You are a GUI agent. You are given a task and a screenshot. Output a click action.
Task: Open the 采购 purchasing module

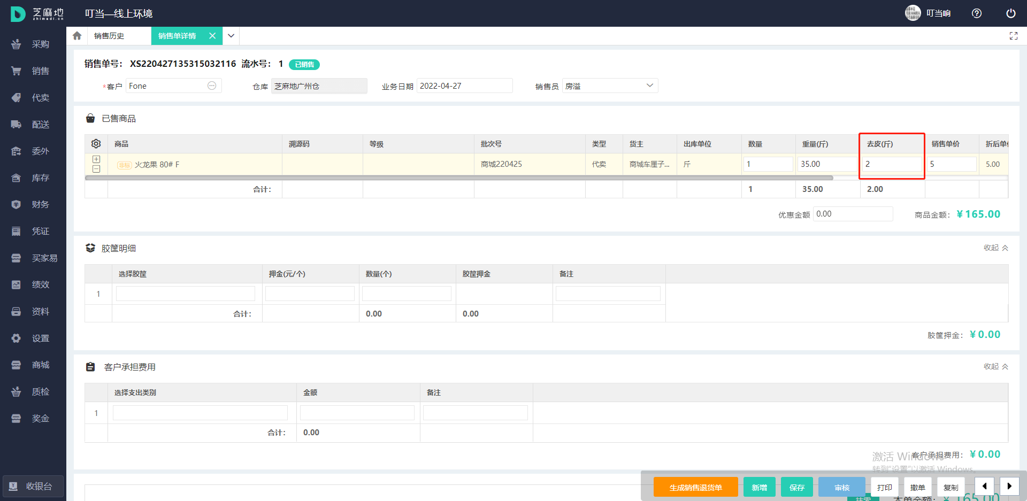(32, 44)
